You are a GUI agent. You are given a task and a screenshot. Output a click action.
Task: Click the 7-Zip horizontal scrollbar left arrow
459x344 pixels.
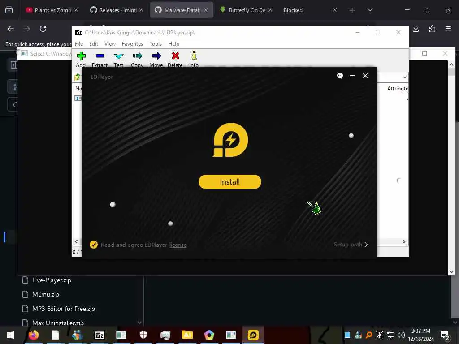tap(76, 241)
